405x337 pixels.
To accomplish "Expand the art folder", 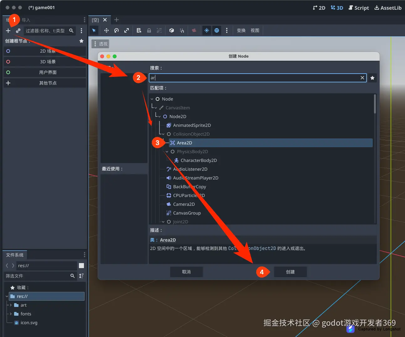I will (11, 305).
